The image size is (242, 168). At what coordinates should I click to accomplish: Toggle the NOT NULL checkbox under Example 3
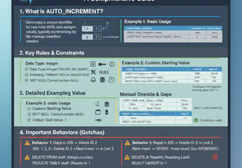[x=29, y=114]
